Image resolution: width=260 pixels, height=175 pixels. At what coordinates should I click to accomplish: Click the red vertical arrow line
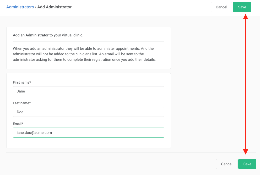(246, 84)
